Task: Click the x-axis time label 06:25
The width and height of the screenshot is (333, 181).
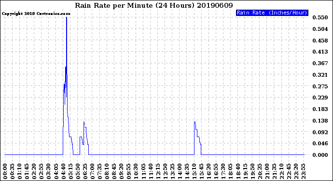Action: [x=85, y=171]
